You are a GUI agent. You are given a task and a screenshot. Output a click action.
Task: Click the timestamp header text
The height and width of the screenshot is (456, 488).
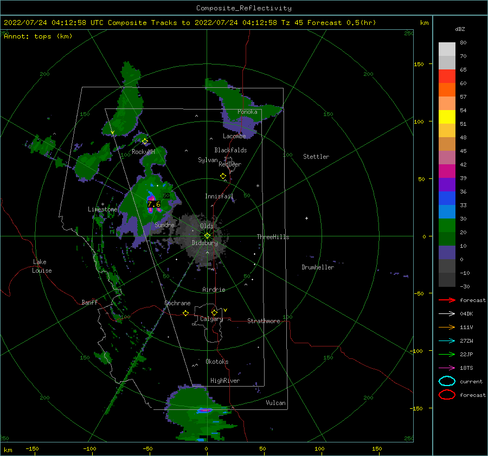pyautogui.click(x=190, y=23)
